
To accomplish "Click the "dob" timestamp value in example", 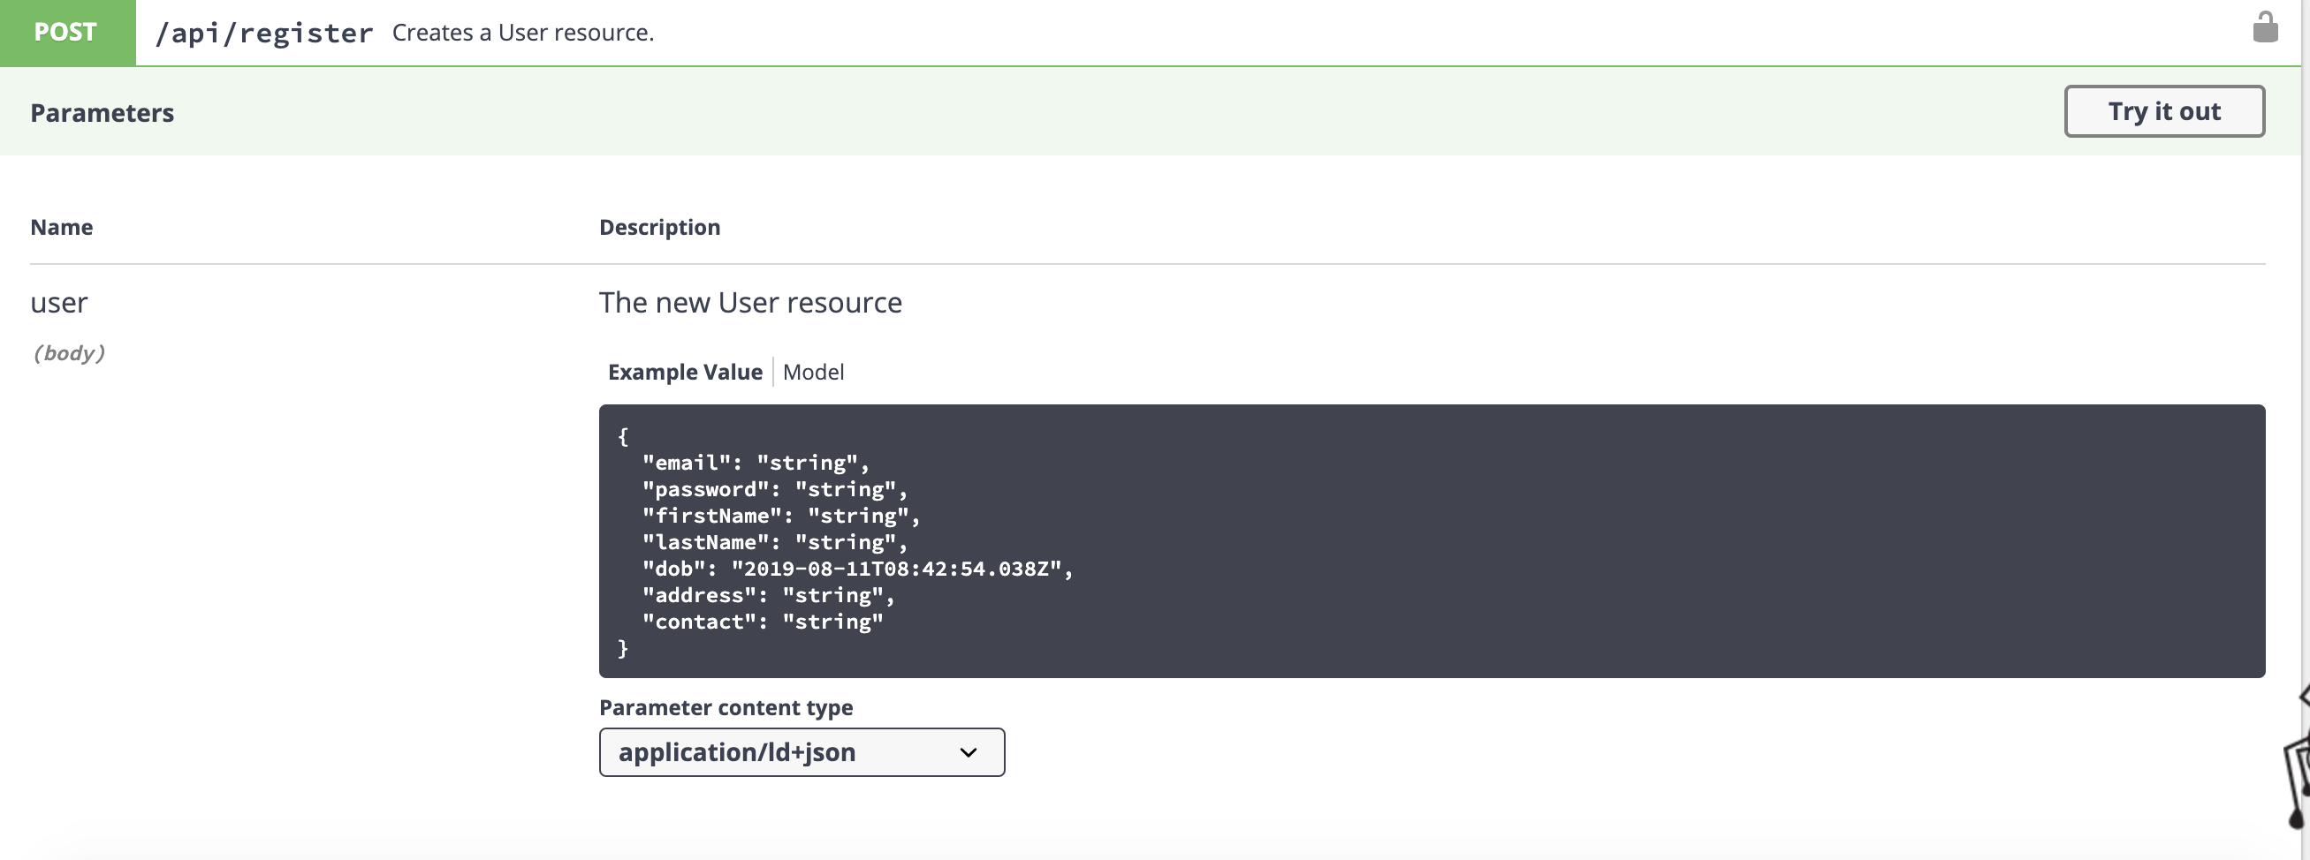I will pos(897,569).
